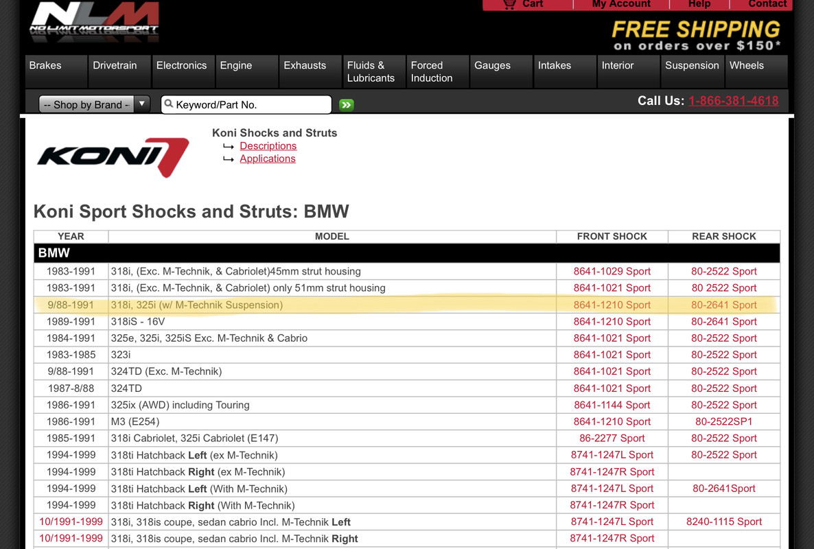Open the Gauges category menu
This screenshot has width=814, height=549.
coord(502,71)
